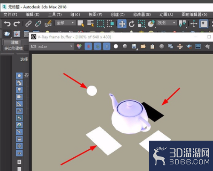The image size is (213, 171).
Task: Click the teapot render icon on the main toolbar
Action: pyautogui.click(x=7, y=34)
